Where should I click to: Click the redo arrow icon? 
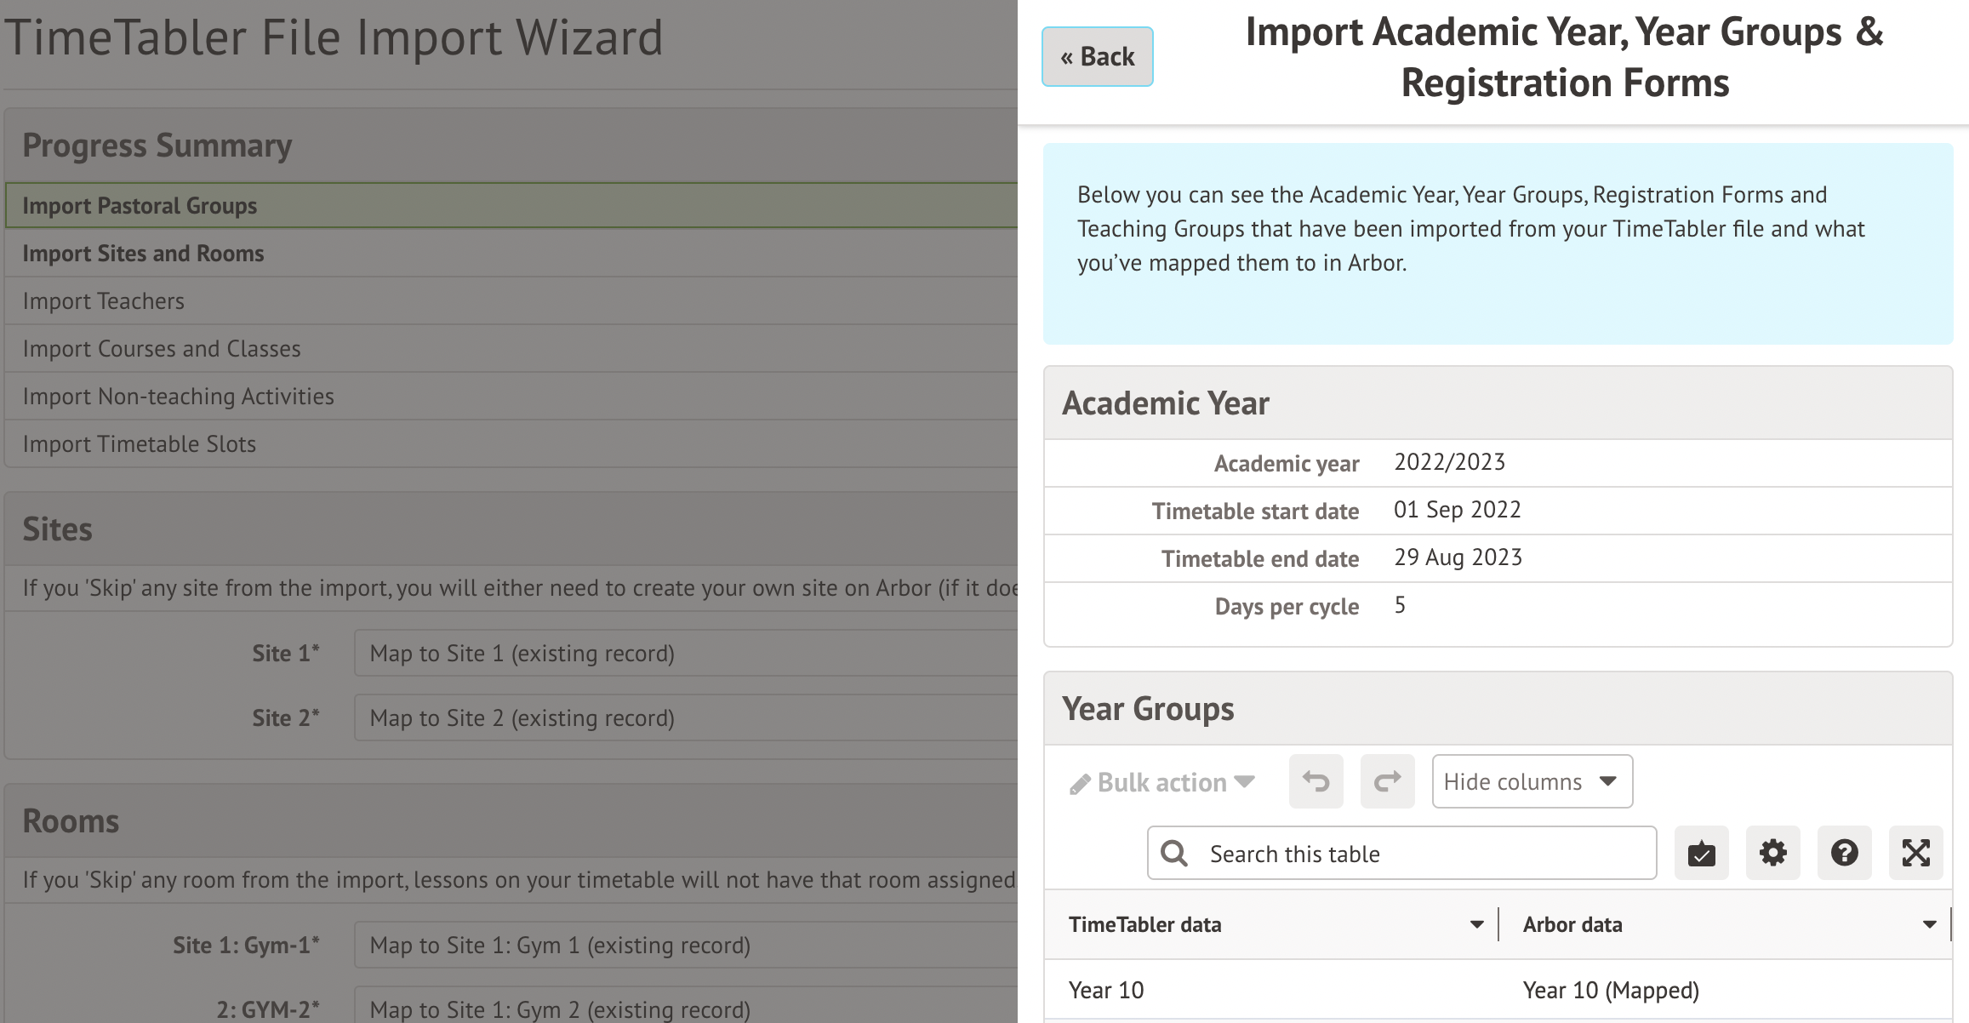click(1387, 781)
